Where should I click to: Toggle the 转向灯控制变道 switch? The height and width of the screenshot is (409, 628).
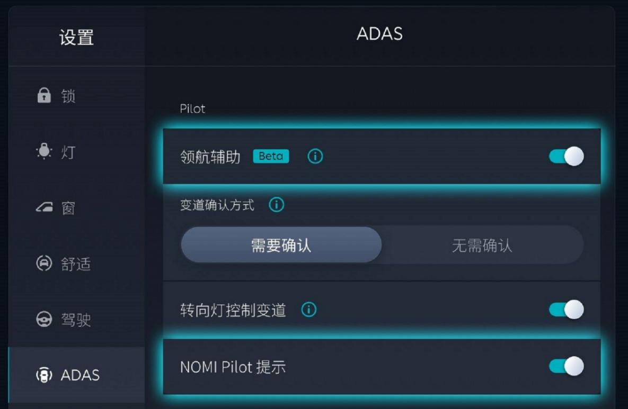coord(567,310)
